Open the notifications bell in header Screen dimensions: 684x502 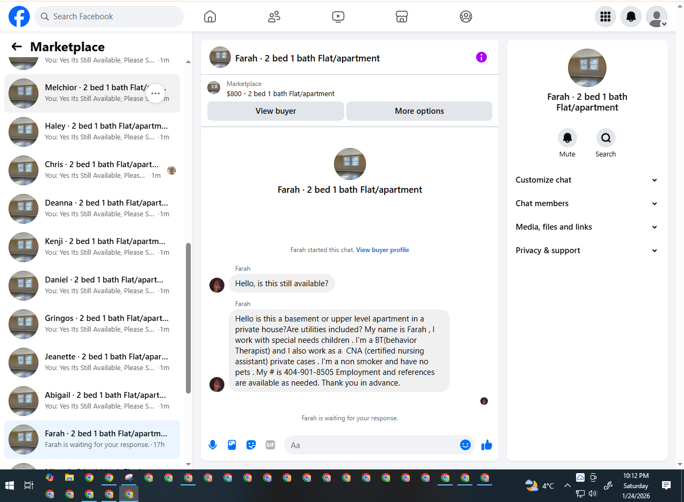click(x=631, y=17)
